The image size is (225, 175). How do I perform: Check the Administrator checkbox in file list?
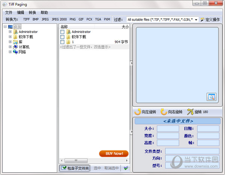point(62,32)
